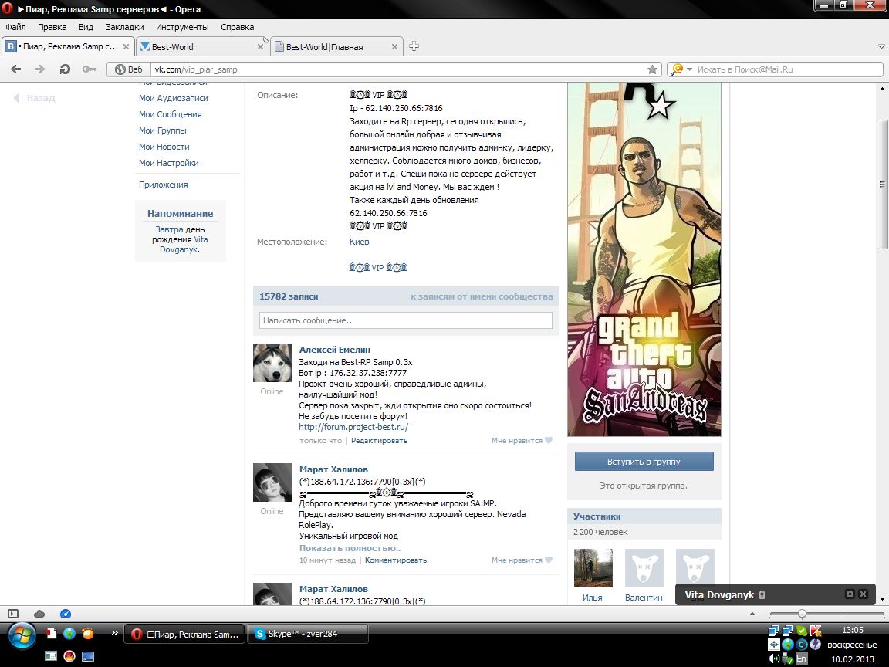The width and height of the screenshot is (889, 667).
Task: Open Skype from the taskbar
Action: click(x=308, y=634)
